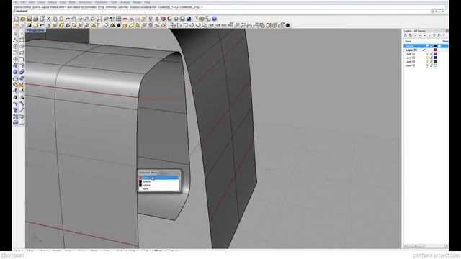This screenshot has height=259, width=461.
Task: Pick the highlighted entry in Selection Menu
Action: [x=158, y=178]
